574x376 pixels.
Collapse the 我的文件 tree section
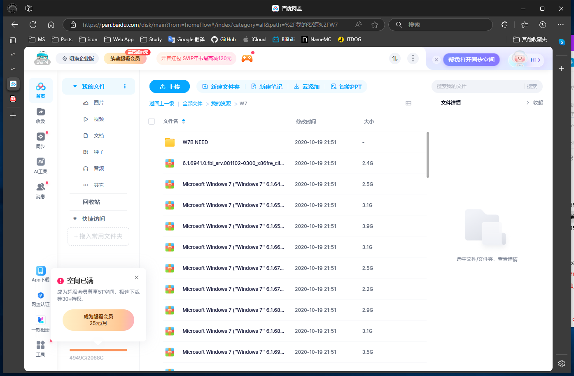point(75,86)
